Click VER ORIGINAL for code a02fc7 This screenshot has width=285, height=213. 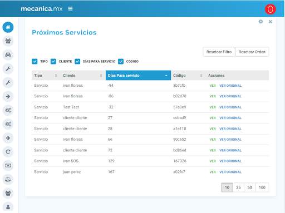tap(230, 172)
